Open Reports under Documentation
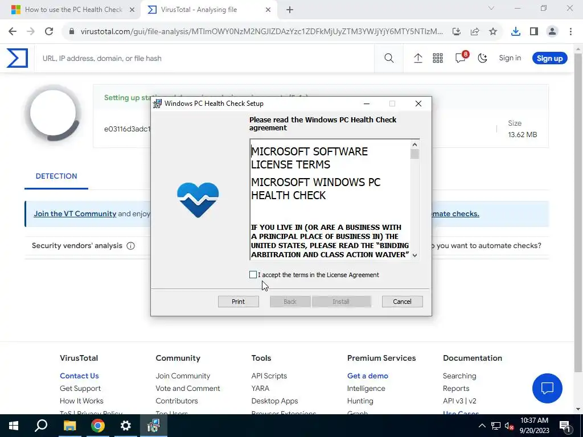583x437 pixels. (x=456, y=388)
